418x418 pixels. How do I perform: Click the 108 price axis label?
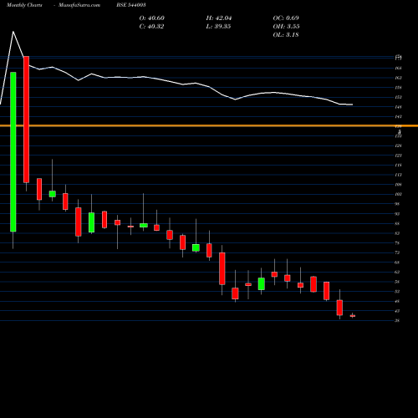[x=398, y=185]
